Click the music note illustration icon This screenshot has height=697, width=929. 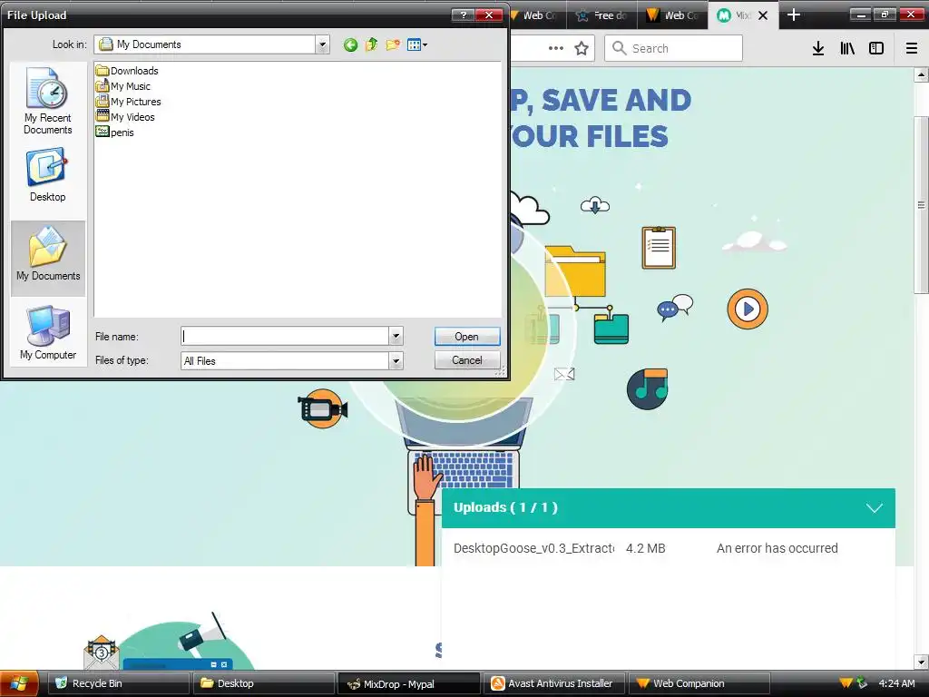(648, 388)
